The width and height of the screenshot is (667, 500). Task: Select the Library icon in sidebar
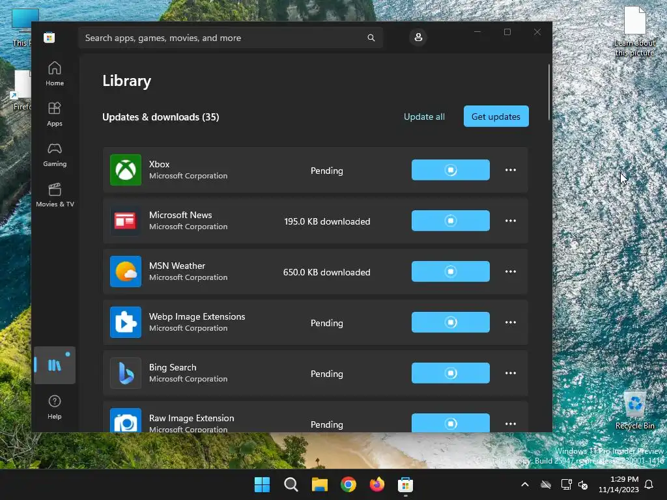(55, 365)
